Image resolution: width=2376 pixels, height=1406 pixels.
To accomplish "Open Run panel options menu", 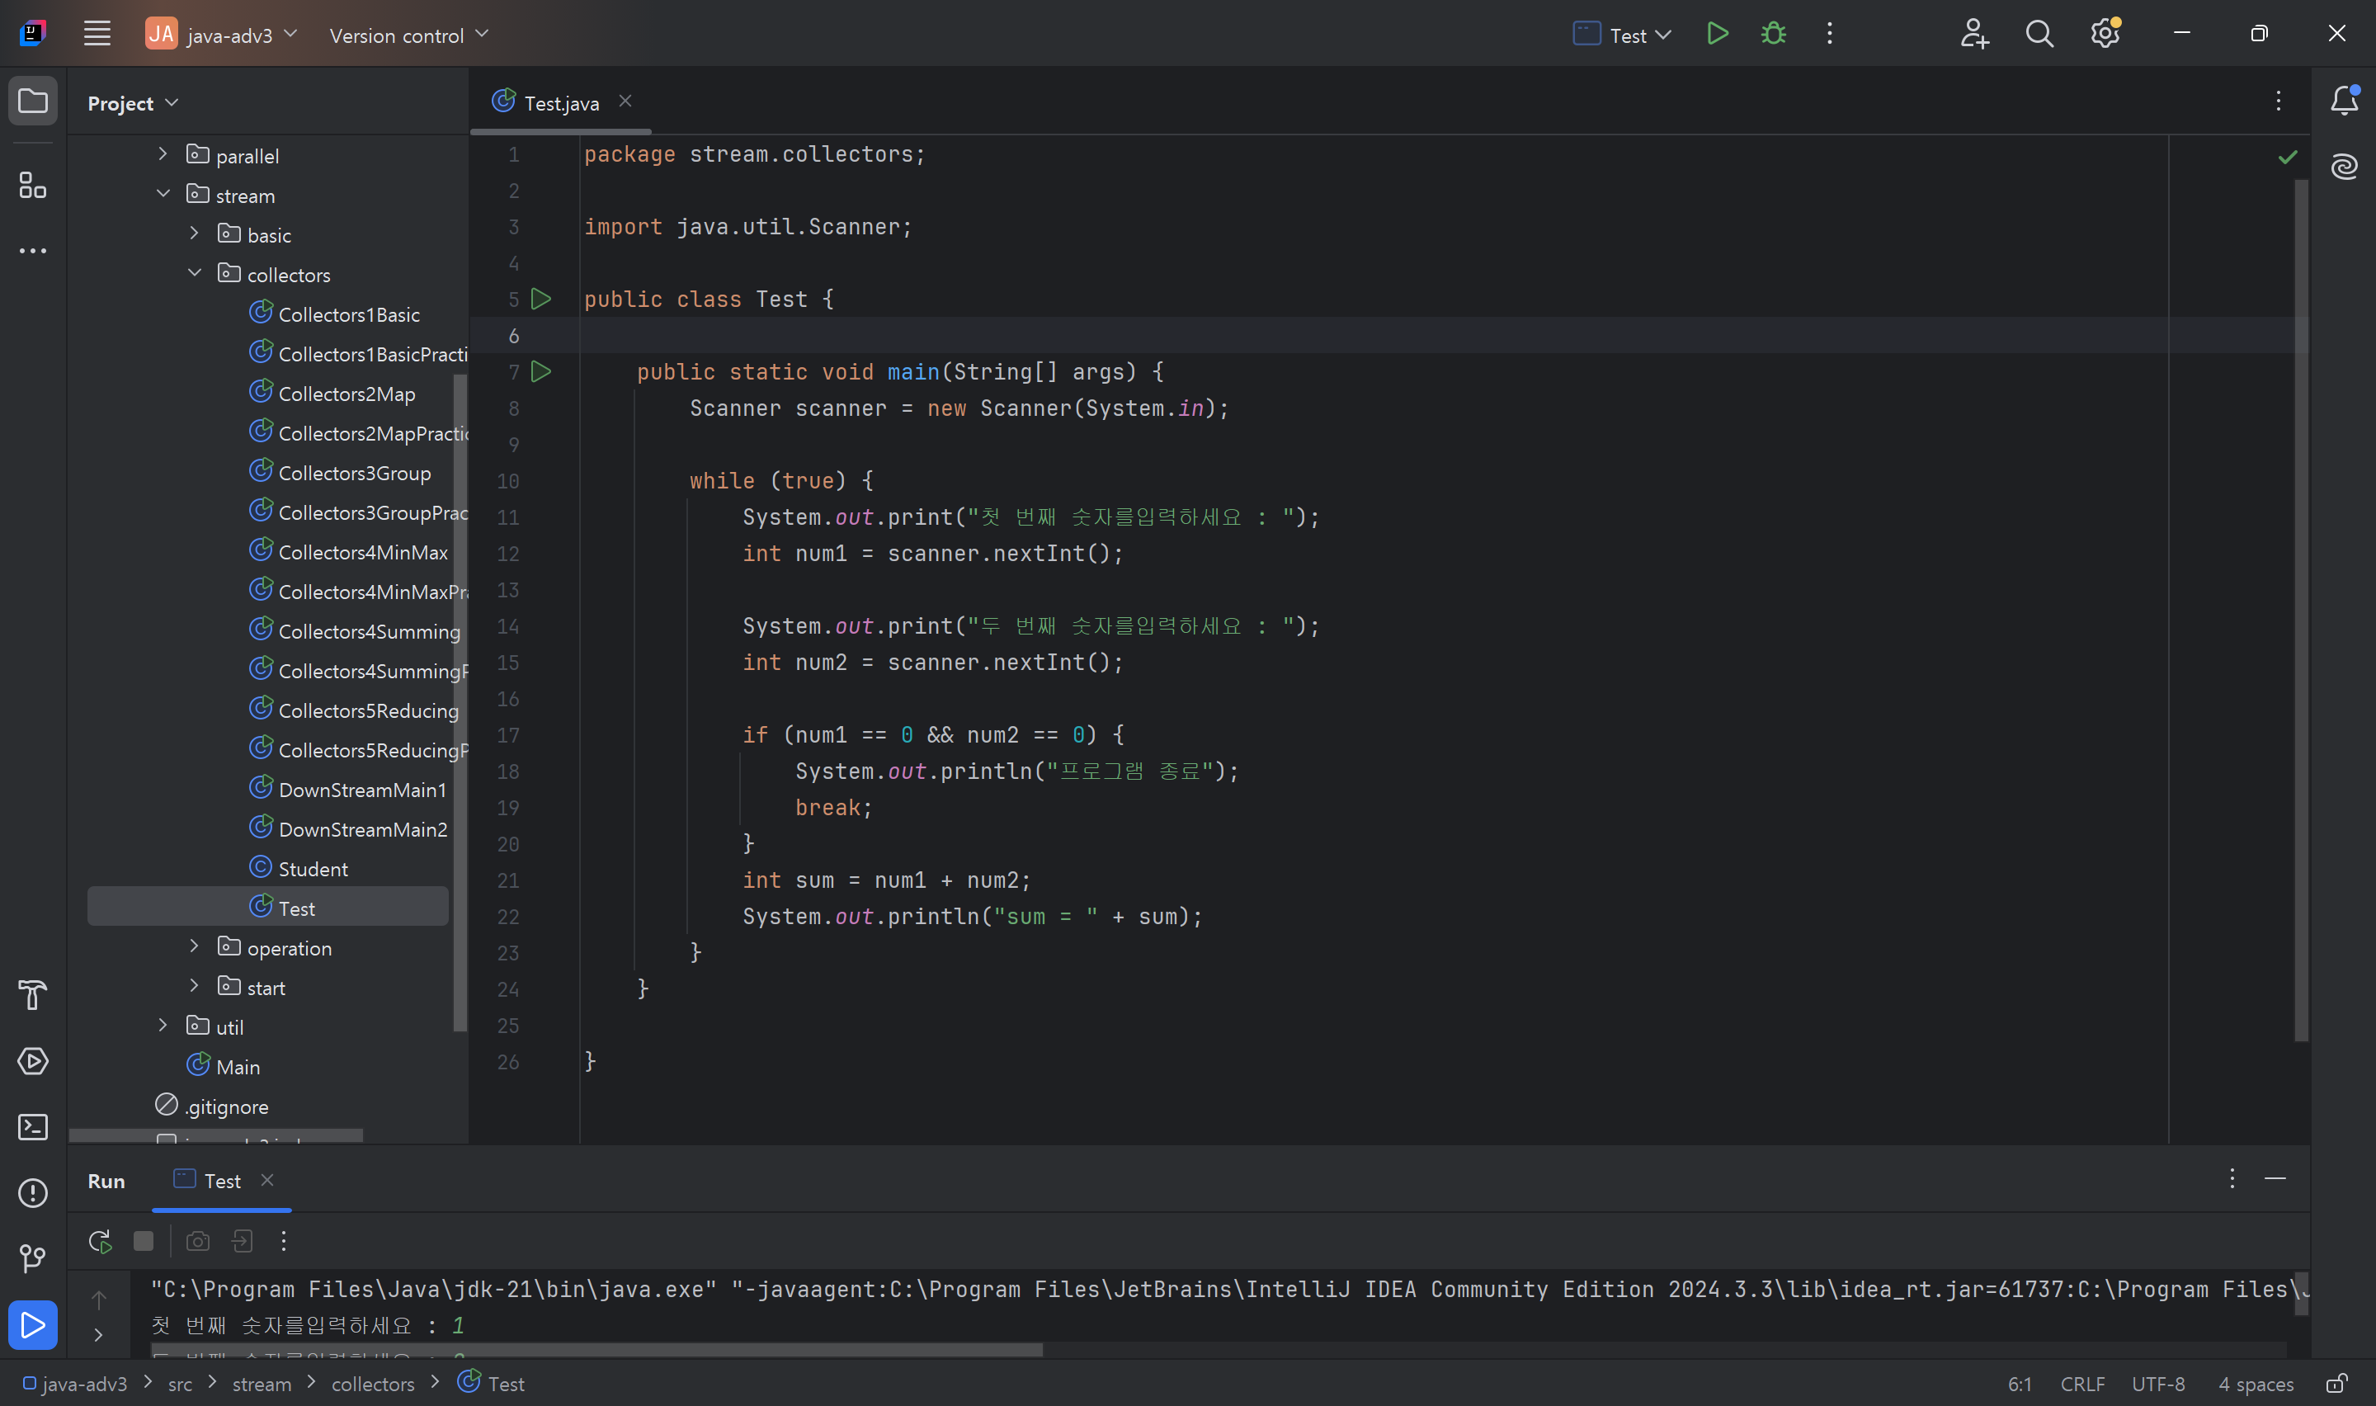I will [x=2232, y=1178].
